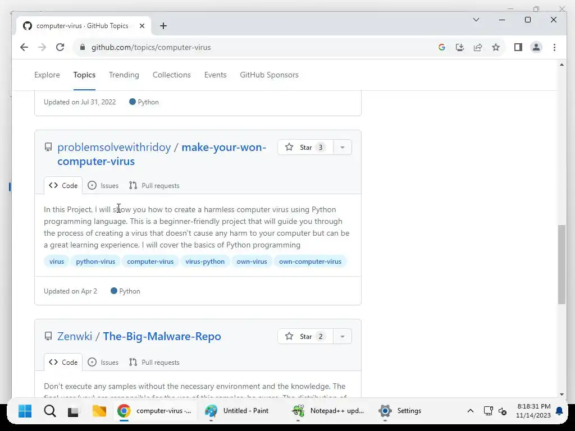Go to Trending page
Image resolution: width=575 pixels, height=431 pixels.
click(x=124, y=75)
